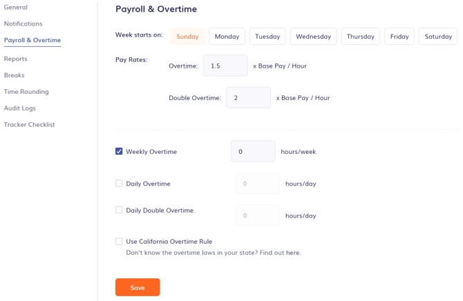This screenshot has width=463, height=301.
Task: Enable Use California Overtime Rule
Action: (x=119, y=242)
